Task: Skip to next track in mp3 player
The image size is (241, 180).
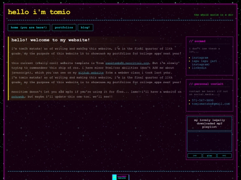Action: tap(224, 156)
